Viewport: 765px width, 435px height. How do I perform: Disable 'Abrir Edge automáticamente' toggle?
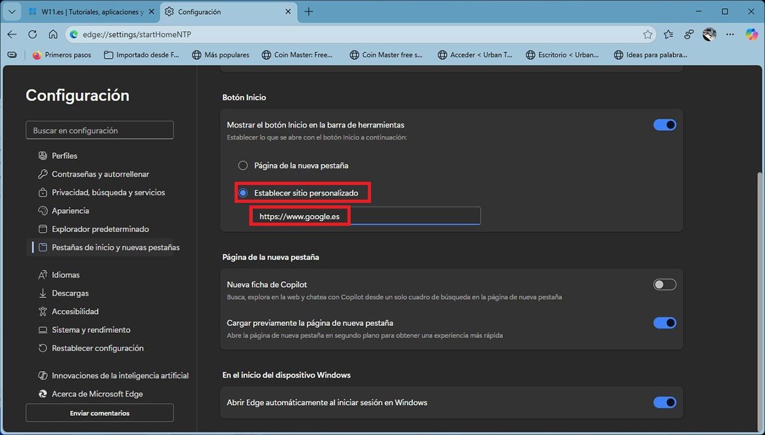[x=664, y=402]
